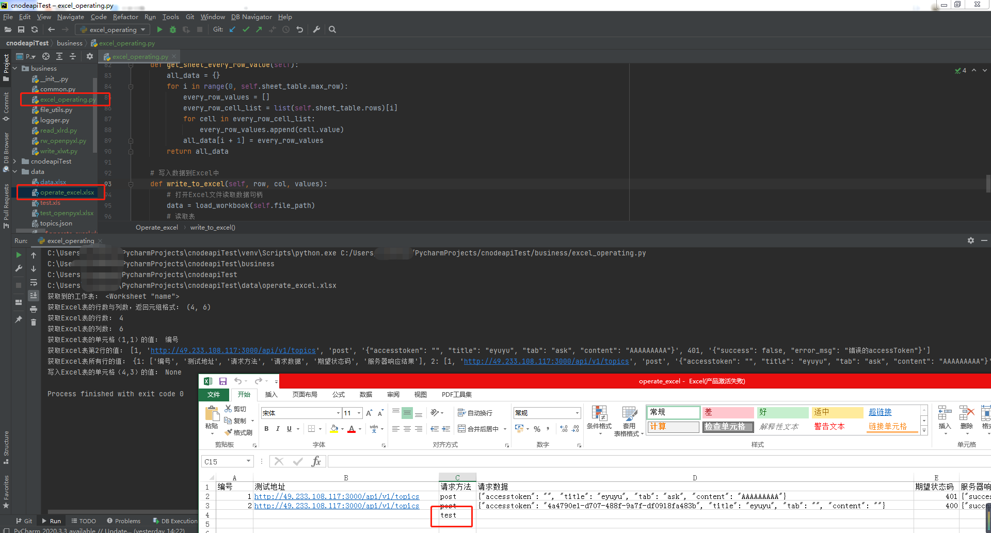Print the Run console output
The image size is (991, 533).
click(x=34, y=309)
